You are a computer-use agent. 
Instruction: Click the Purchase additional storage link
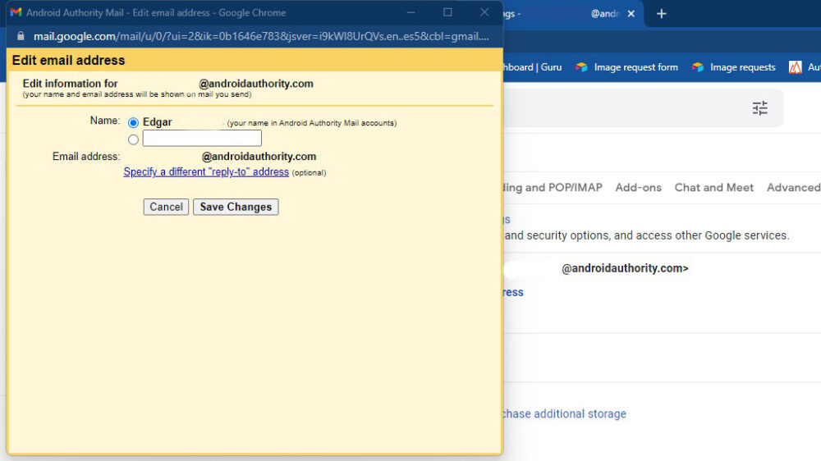click(563, 414)
